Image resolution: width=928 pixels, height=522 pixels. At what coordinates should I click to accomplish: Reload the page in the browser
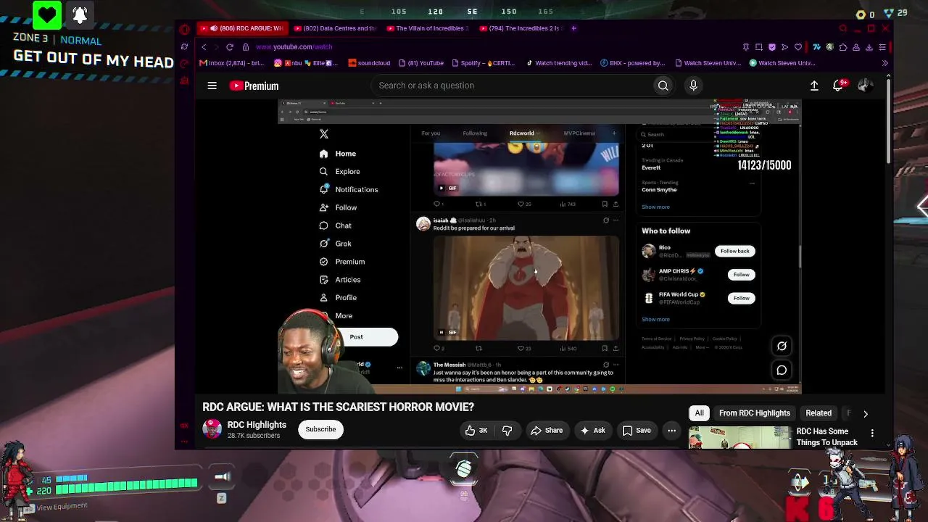click(230, 47)
